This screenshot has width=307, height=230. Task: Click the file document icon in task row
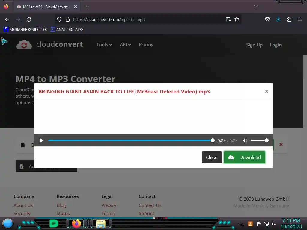(23, 145)
